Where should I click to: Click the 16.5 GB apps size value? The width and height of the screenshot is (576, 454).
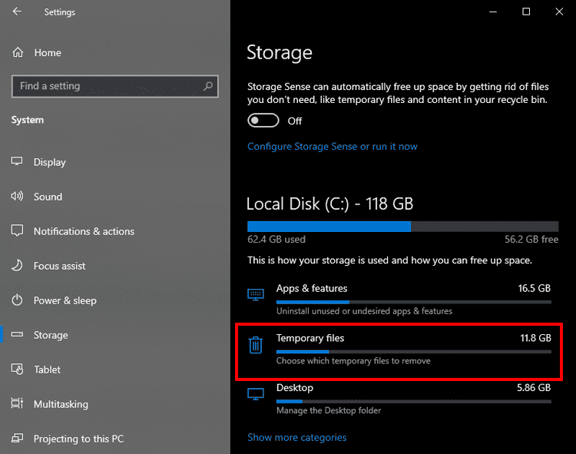534,288
